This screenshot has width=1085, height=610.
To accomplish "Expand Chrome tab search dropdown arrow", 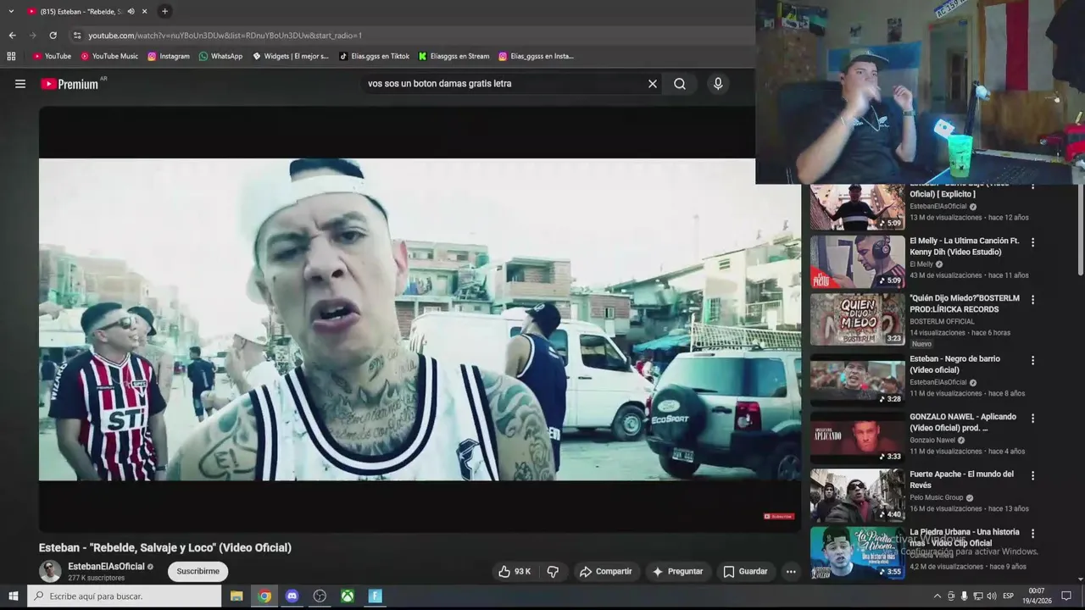I will 11,11.
